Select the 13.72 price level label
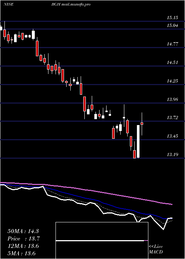 [x=172, y=118]
